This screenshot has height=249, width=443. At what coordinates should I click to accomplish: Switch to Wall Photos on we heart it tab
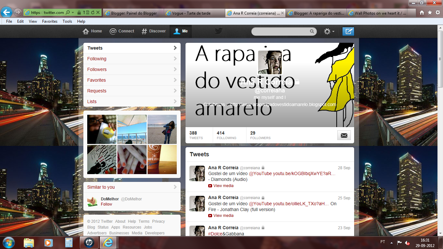[x=377, y=13]
